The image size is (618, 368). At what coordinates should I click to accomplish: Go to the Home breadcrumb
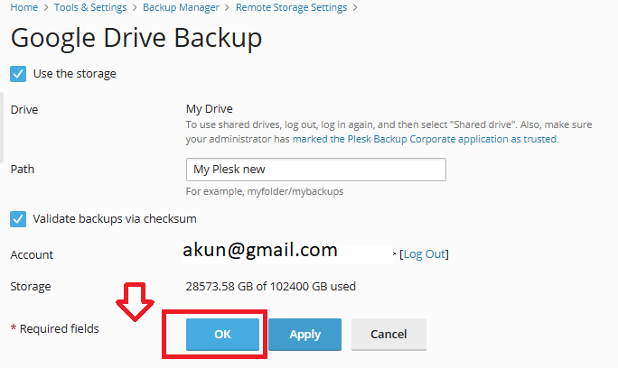tap(23, 8)
